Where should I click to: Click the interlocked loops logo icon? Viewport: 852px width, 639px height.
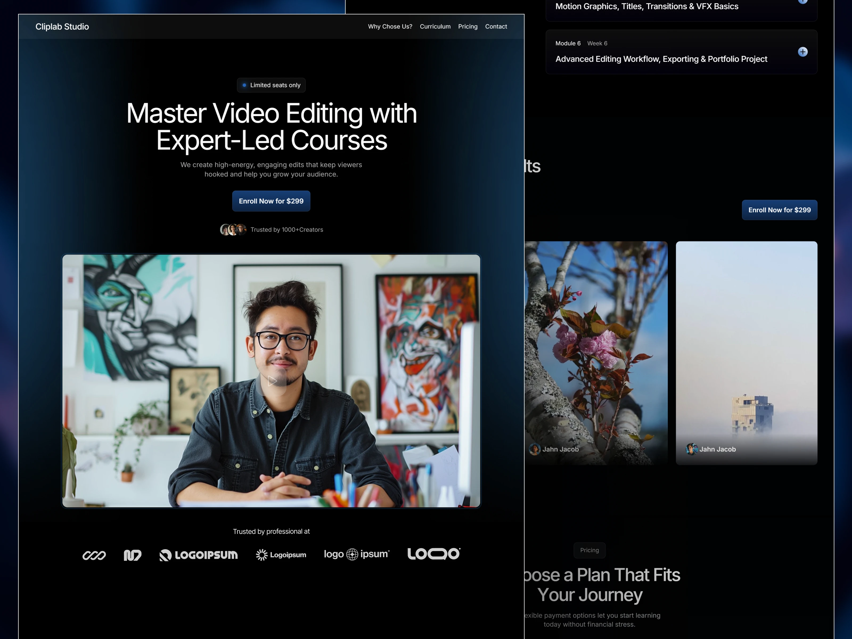tap(94, 555)
